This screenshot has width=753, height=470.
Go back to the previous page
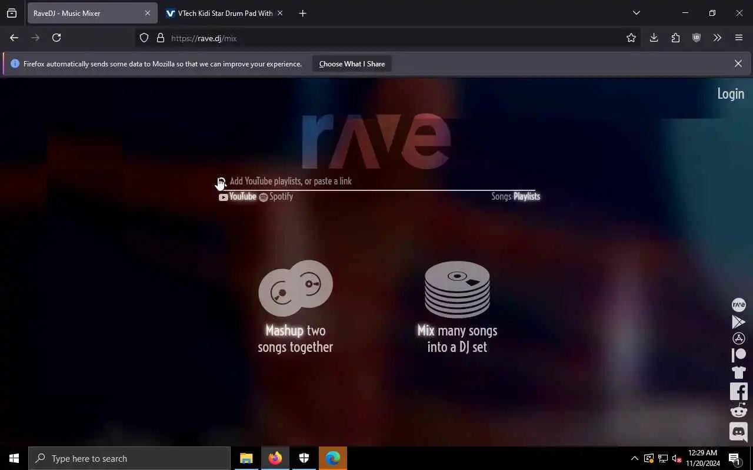[x=14, y=38]
